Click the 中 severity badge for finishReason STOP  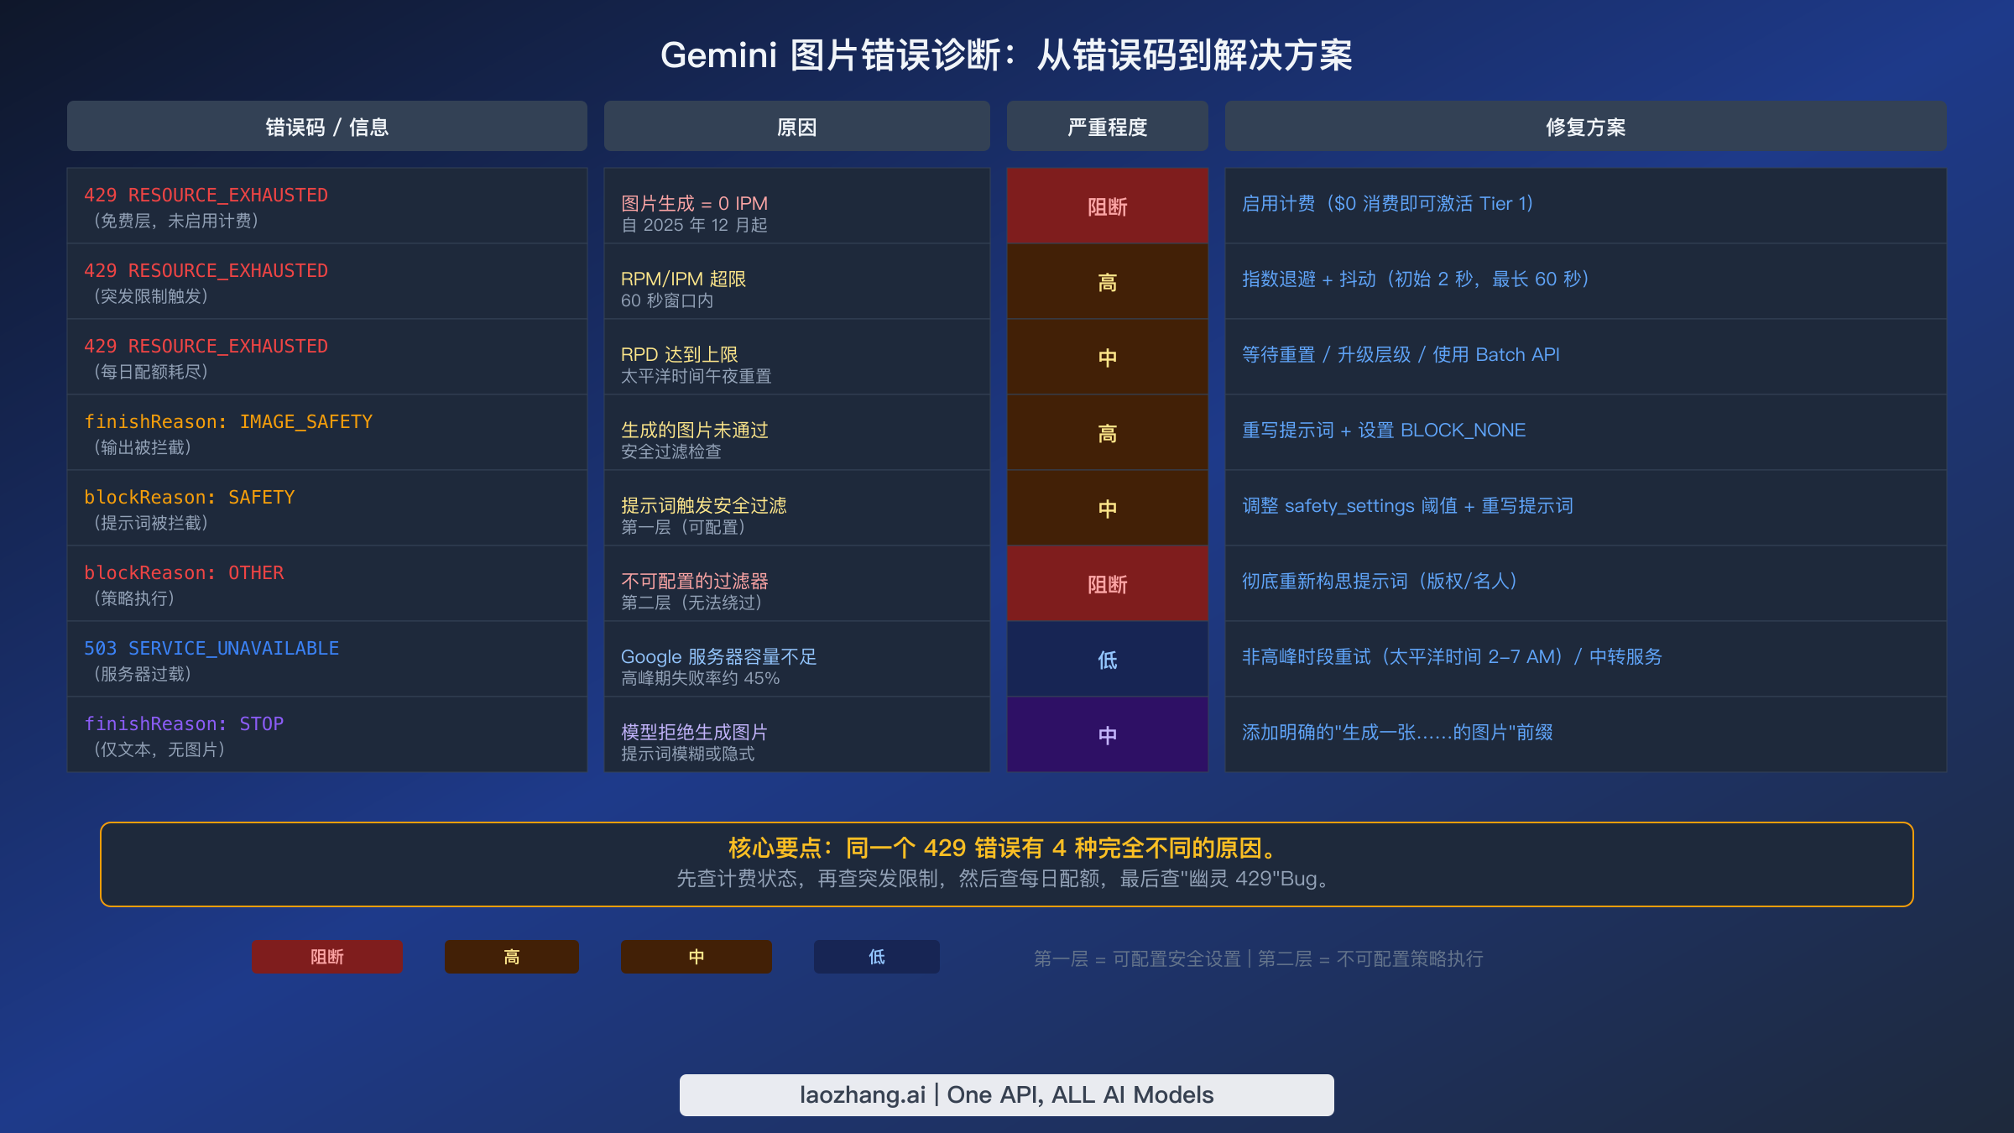[1106, 734]
